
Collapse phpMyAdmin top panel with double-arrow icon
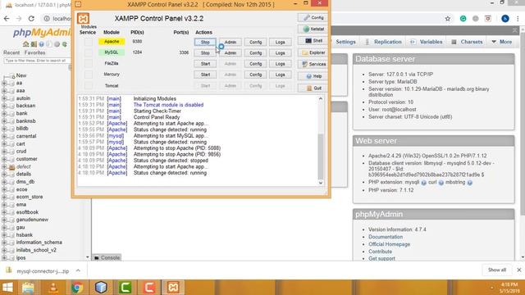515,30
